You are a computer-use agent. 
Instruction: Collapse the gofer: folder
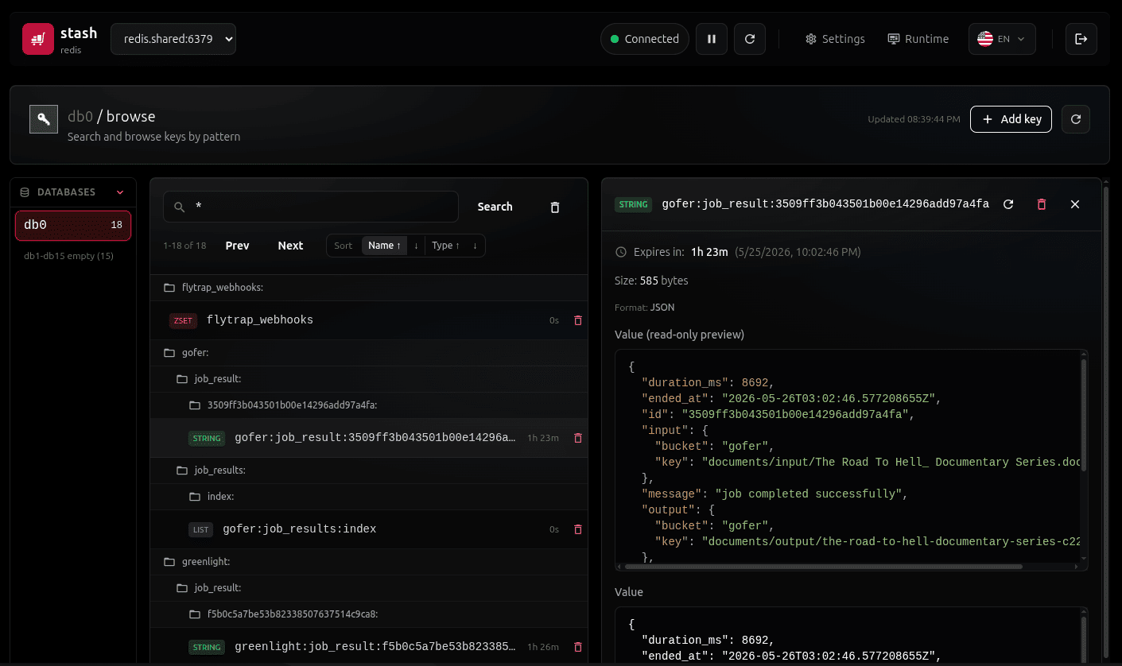click(369, 352)
